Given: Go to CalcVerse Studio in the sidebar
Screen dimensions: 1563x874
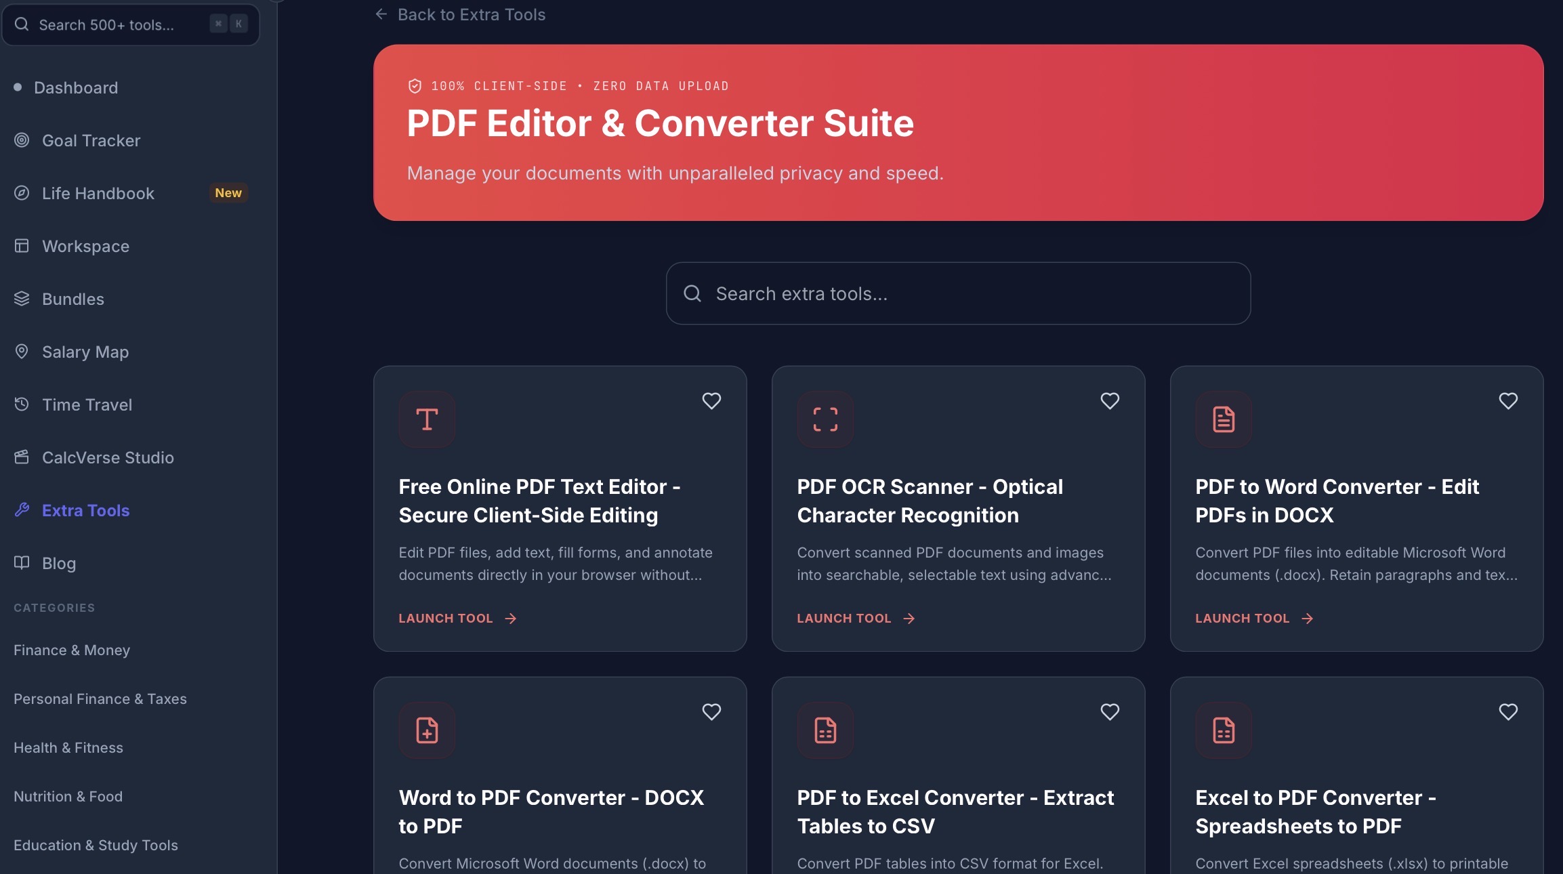Looking at the screenshot, I should pyautogui.click(x=108, y=457).
